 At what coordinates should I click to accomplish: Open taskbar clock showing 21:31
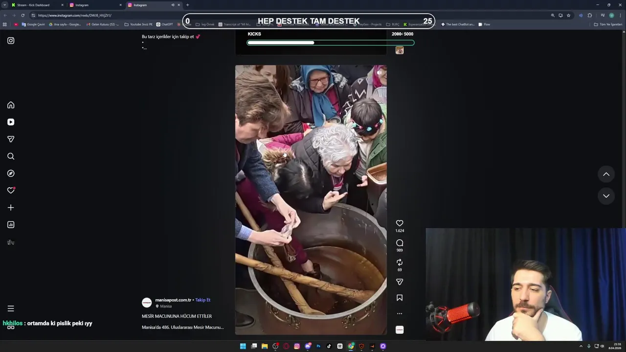[615, 346]
